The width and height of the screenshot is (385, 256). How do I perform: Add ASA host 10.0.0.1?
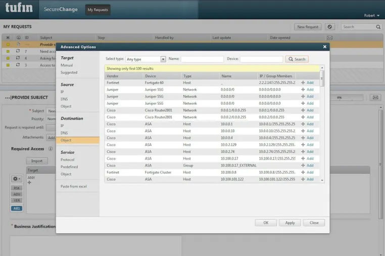tap(307, 124)
